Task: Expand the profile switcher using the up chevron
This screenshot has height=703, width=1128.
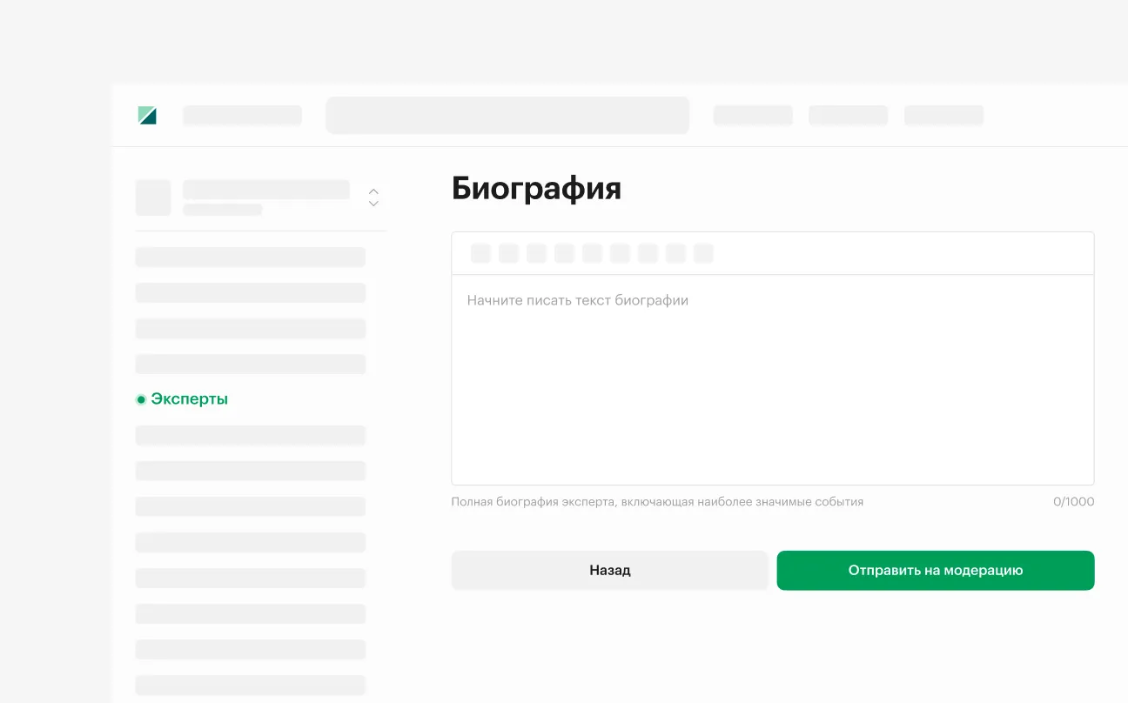Action: [373, 192]
